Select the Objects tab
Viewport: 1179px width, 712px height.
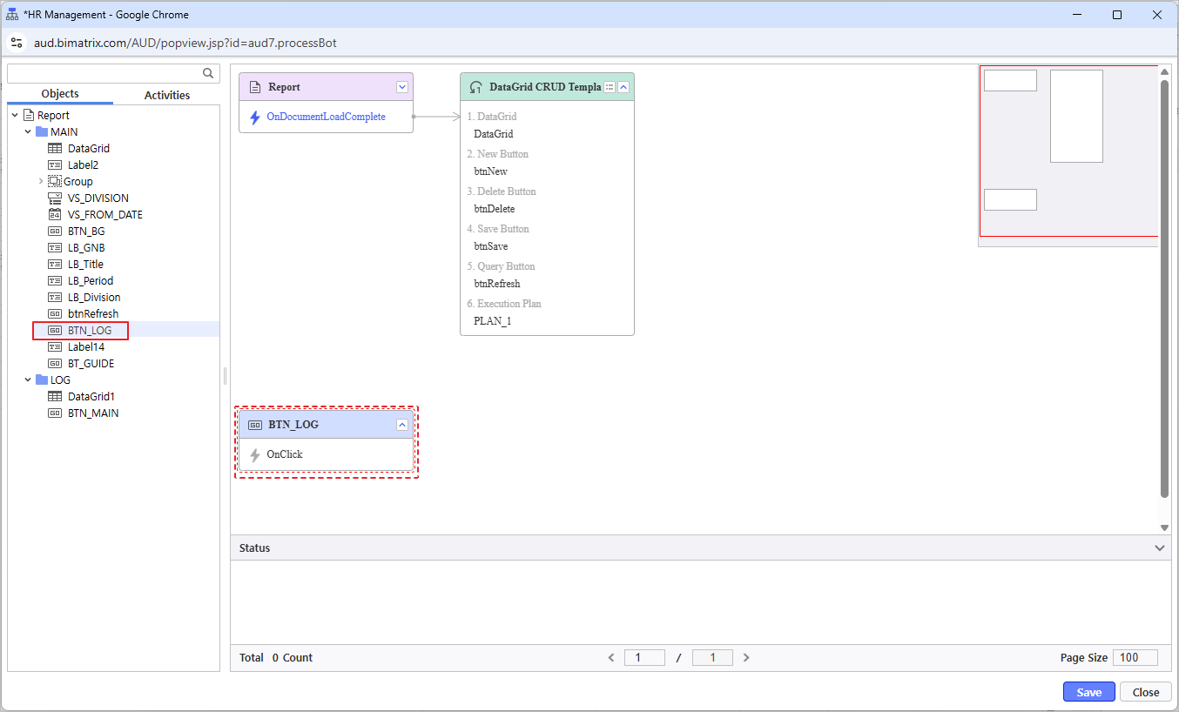[x=60, y=94]
